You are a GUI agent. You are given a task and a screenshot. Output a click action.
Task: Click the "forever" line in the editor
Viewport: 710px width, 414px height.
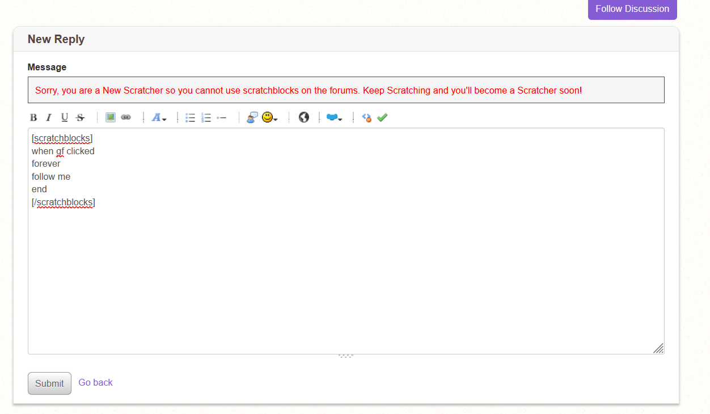(x=46, y=163)
